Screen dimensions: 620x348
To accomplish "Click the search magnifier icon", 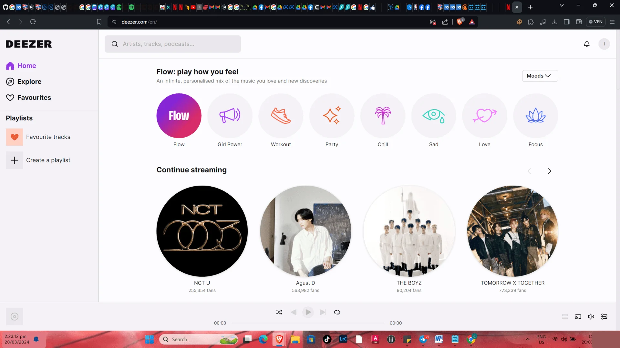I will 115,44.
